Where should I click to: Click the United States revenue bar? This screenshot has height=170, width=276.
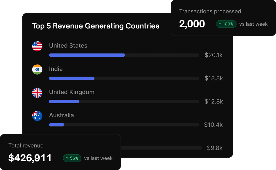click(124, 55)
